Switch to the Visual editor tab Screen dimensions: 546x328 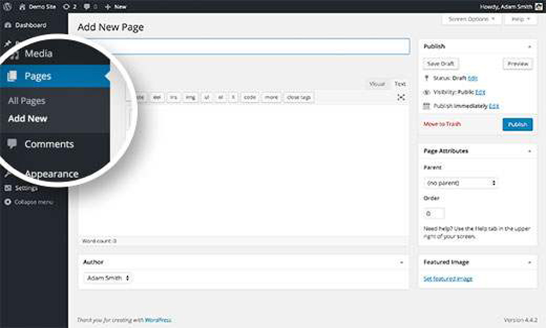tap(377, 84)
